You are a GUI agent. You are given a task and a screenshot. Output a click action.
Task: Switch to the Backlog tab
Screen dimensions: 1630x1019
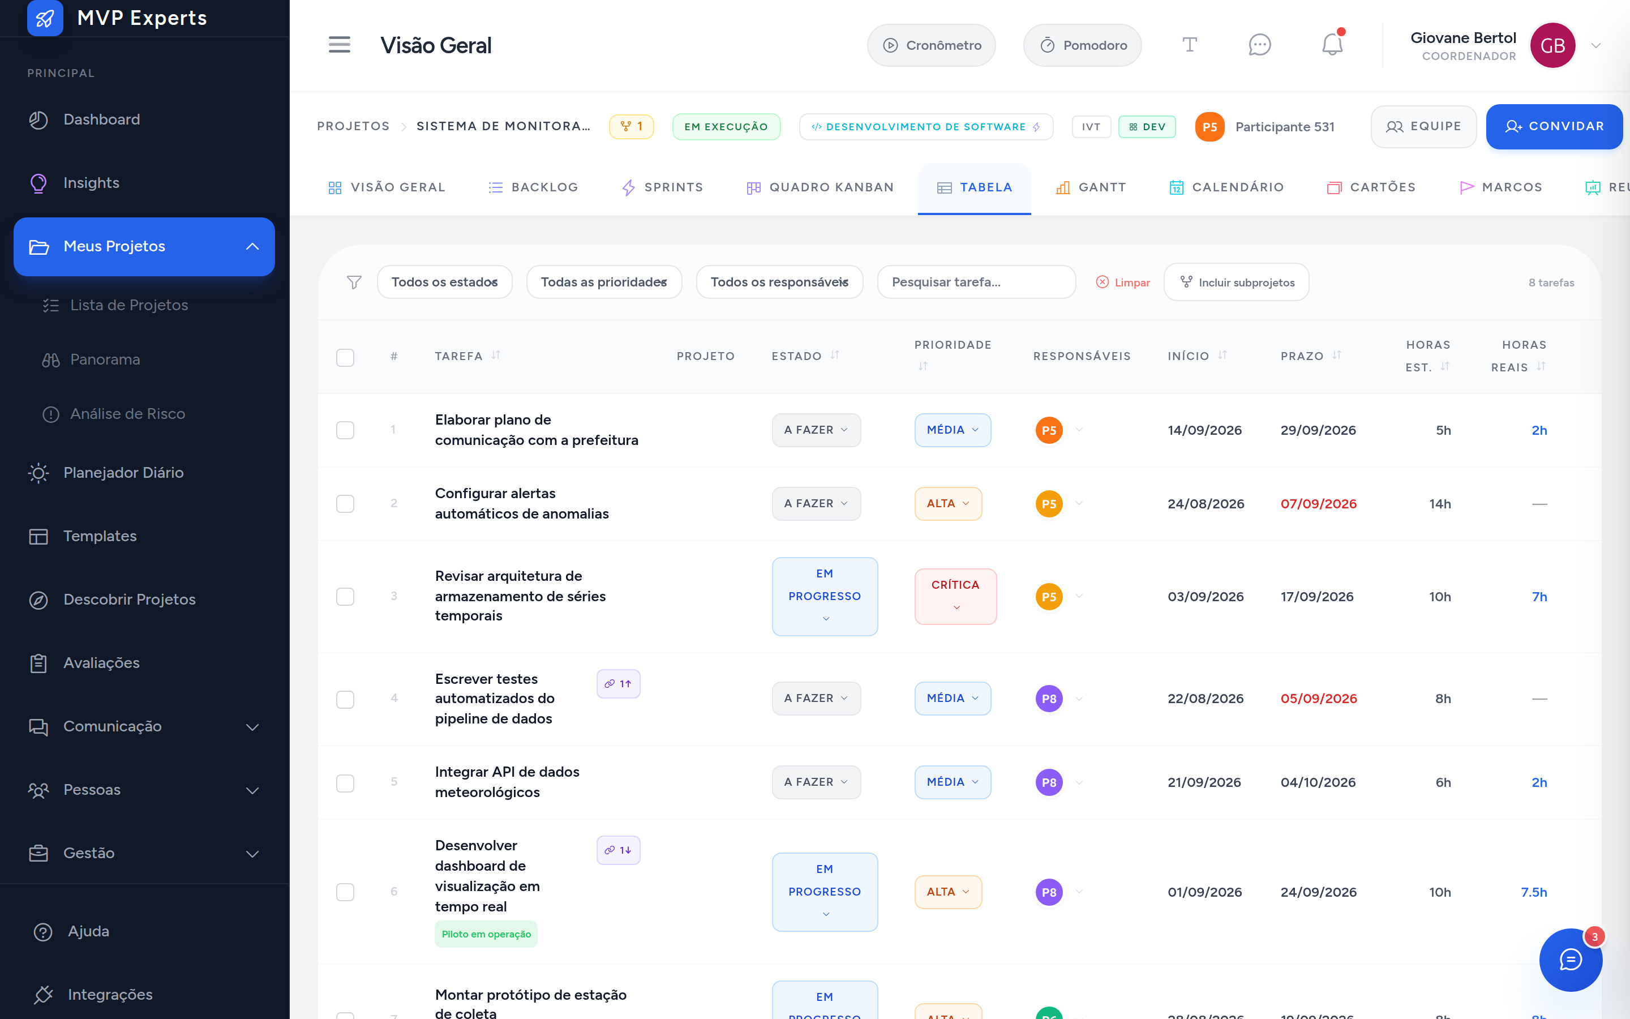coord(534,187)
